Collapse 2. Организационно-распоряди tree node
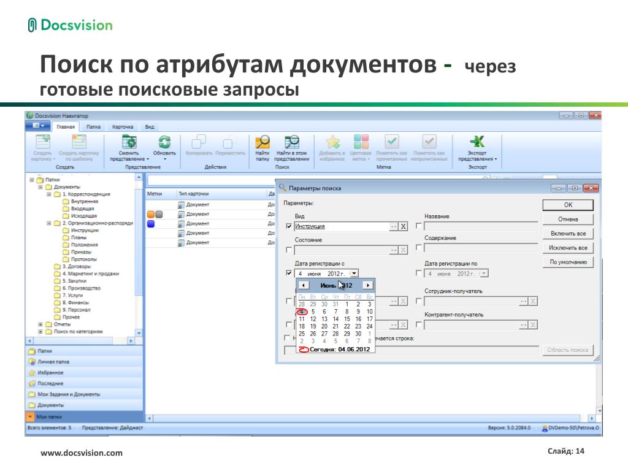 pyautogui.click(x=49, y=223)
